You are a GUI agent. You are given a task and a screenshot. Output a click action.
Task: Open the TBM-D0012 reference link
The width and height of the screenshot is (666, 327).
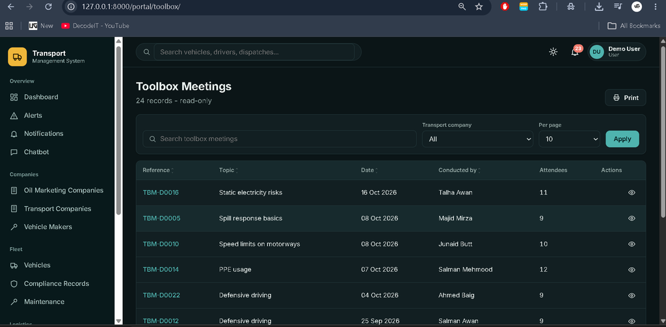[x=161, y=321]
